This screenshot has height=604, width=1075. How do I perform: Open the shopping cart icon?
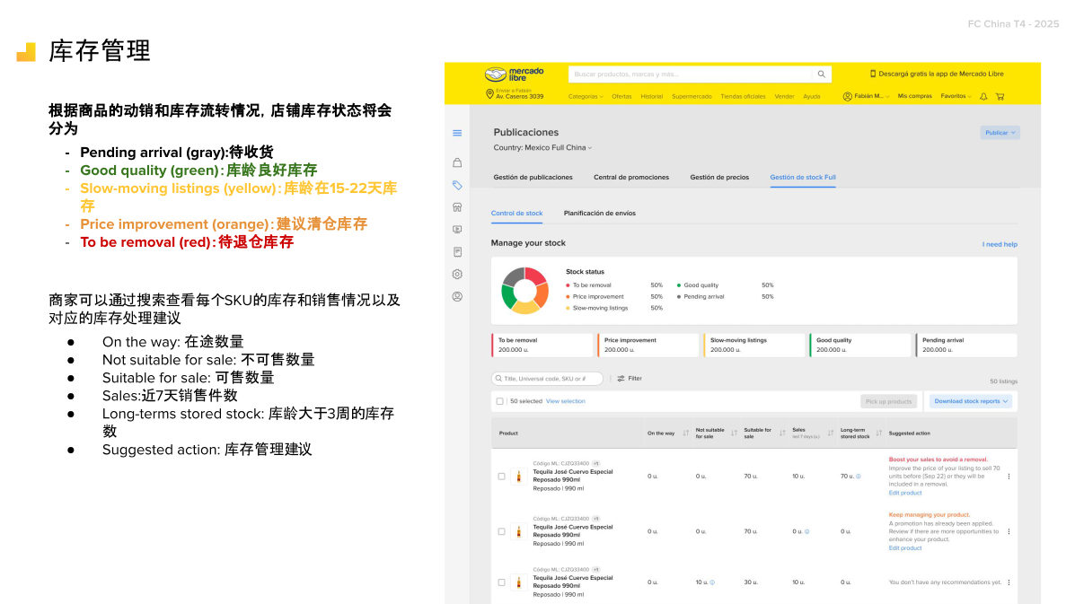pos(1000,97)
